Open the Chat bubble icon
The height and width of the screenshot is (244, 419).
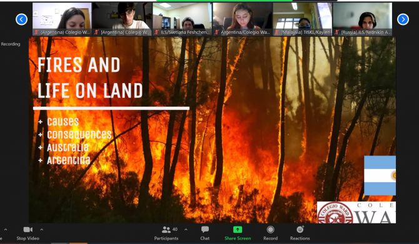coord(205,229)
